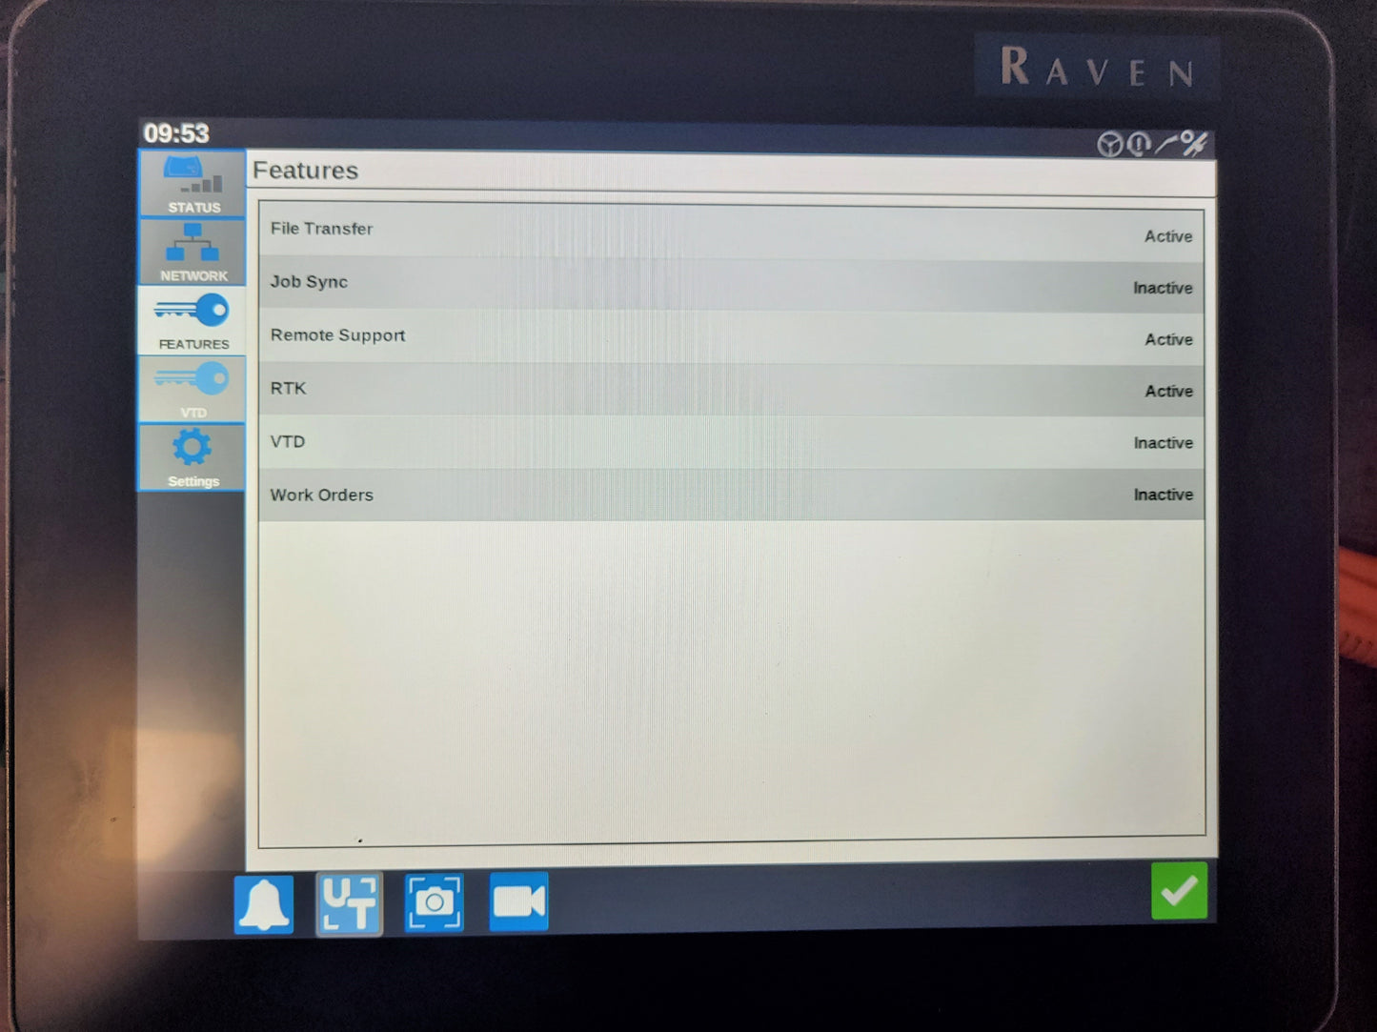
Task: Switch to the VTD tab
Action: coord(192,390)
